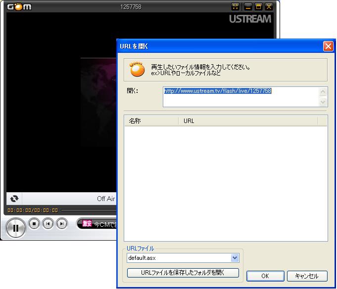Click the Off Air status text
This screenshot has width=337, height=289.
tap(106, 199)
